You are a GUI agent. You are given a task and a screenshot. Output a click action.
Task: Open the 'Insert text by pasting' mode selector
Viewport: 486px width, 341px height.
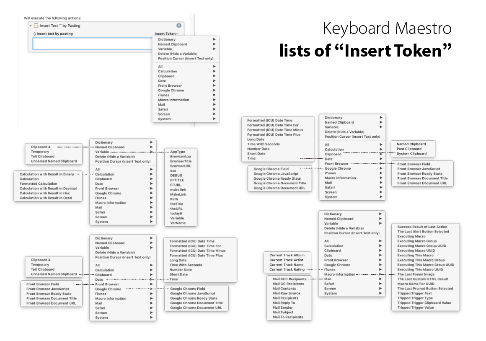(53, 34)
